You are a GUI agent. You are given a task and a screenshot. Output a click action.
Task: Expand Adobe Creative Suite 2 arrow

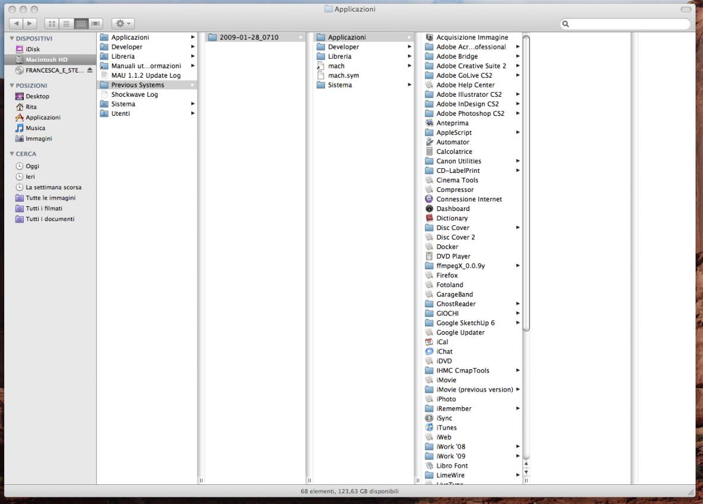click(518, 65)
